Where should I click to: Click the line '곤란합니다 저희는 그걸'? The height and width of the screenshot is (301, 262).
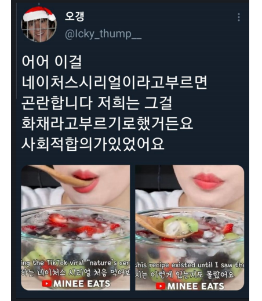coord(97,103)
